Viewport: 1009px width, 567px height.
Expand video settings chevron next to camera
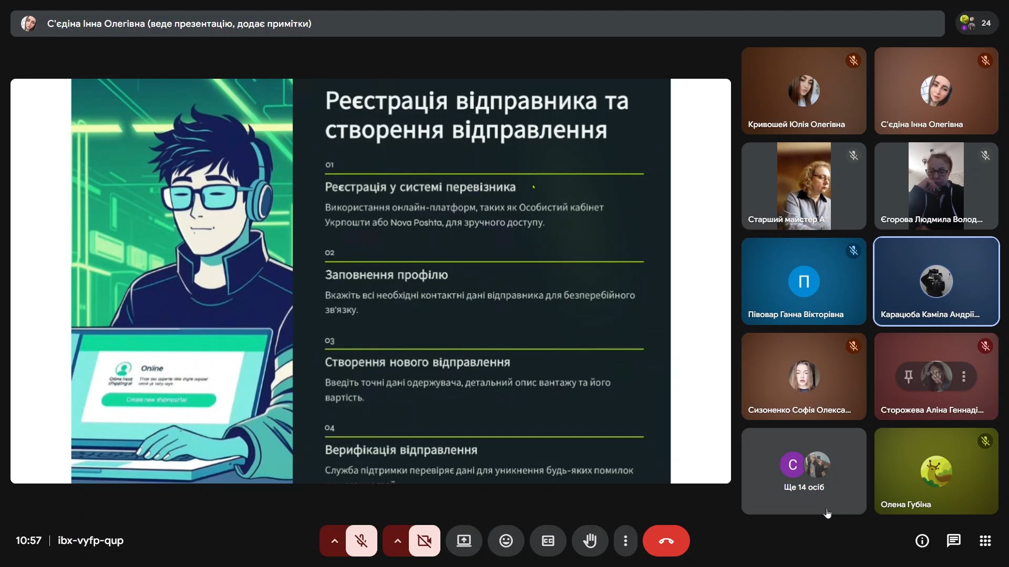point(397,541)
